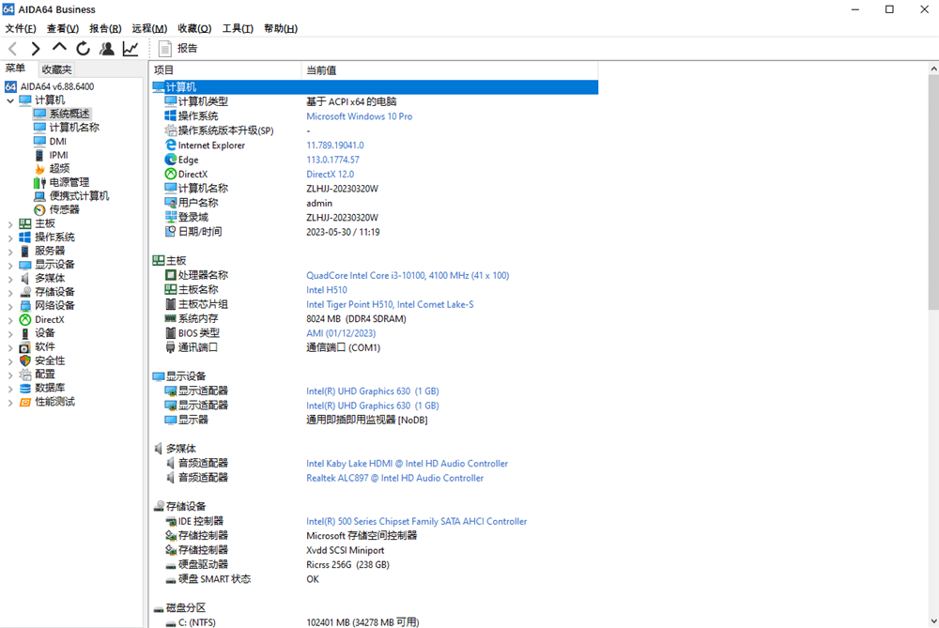The image size is (939, 628).
Task: Open the user manager icon in toolbar
Action: (x=107, y=48)
